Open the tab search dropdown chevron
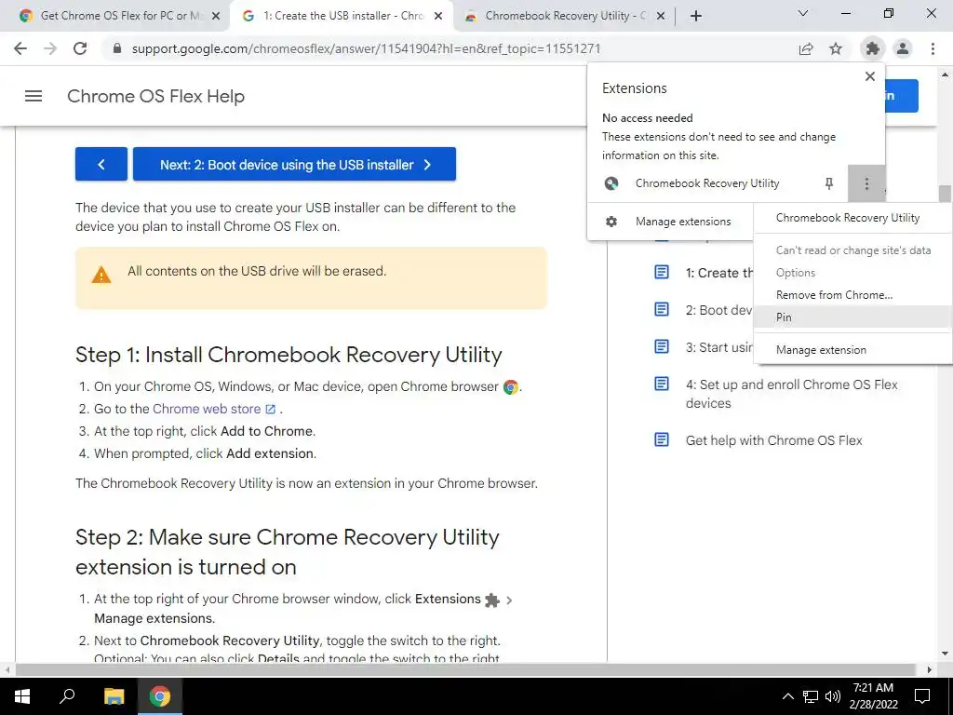Image resolution: width=953 pixels, height=715 pixels. pos(803,13)
